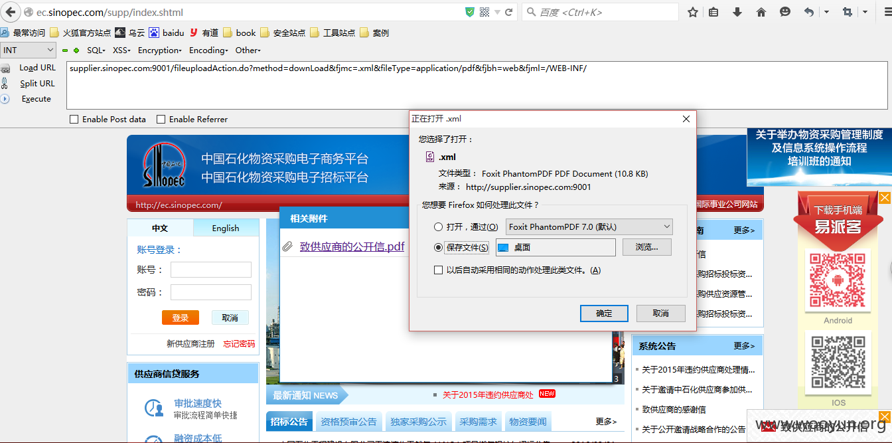Go back with the browser back arrow
892x443 pixels.
pyautogui.click(x=10, y=12)
